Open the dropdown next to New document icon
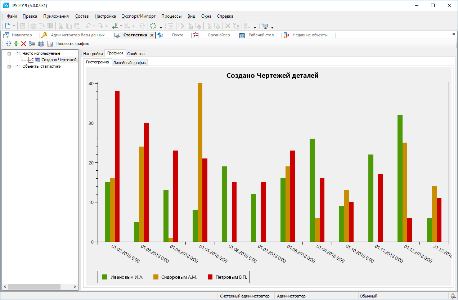 (x=14, y=26)
